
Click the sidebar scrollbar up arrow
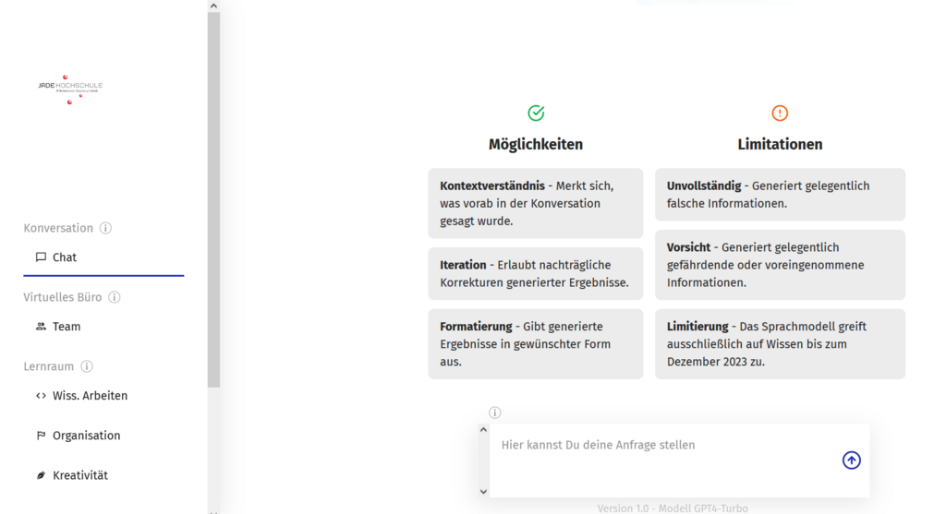pyautogui.click(x=213, y=6)
